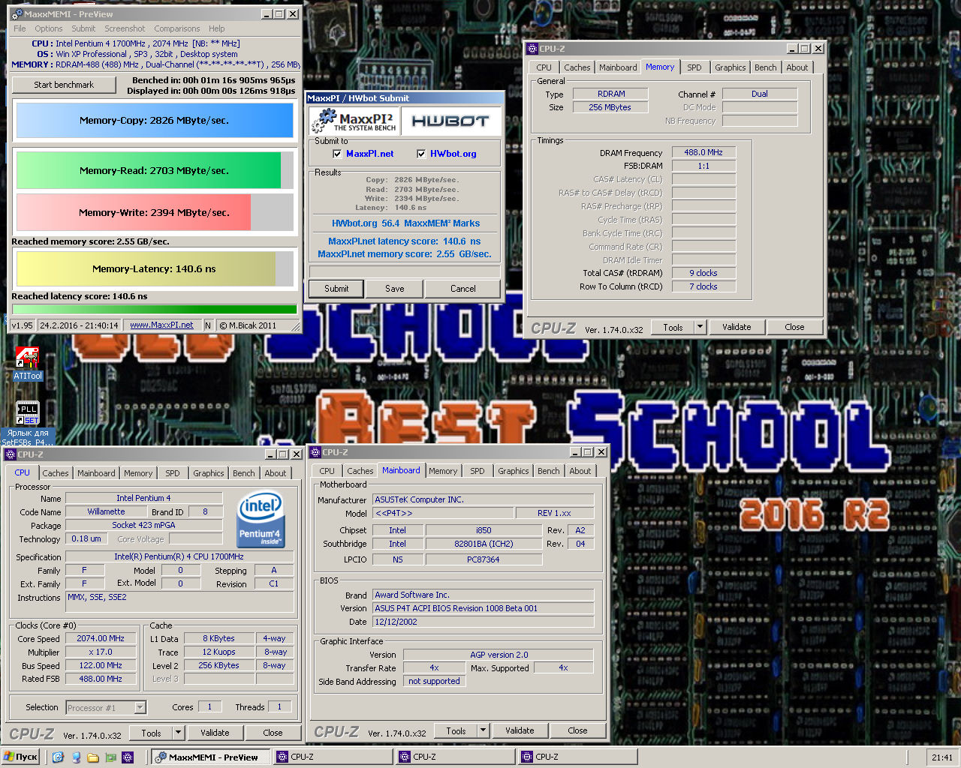
Task: Toggle the MaxxPI.net submit checkbox
Action: [337, 154]
